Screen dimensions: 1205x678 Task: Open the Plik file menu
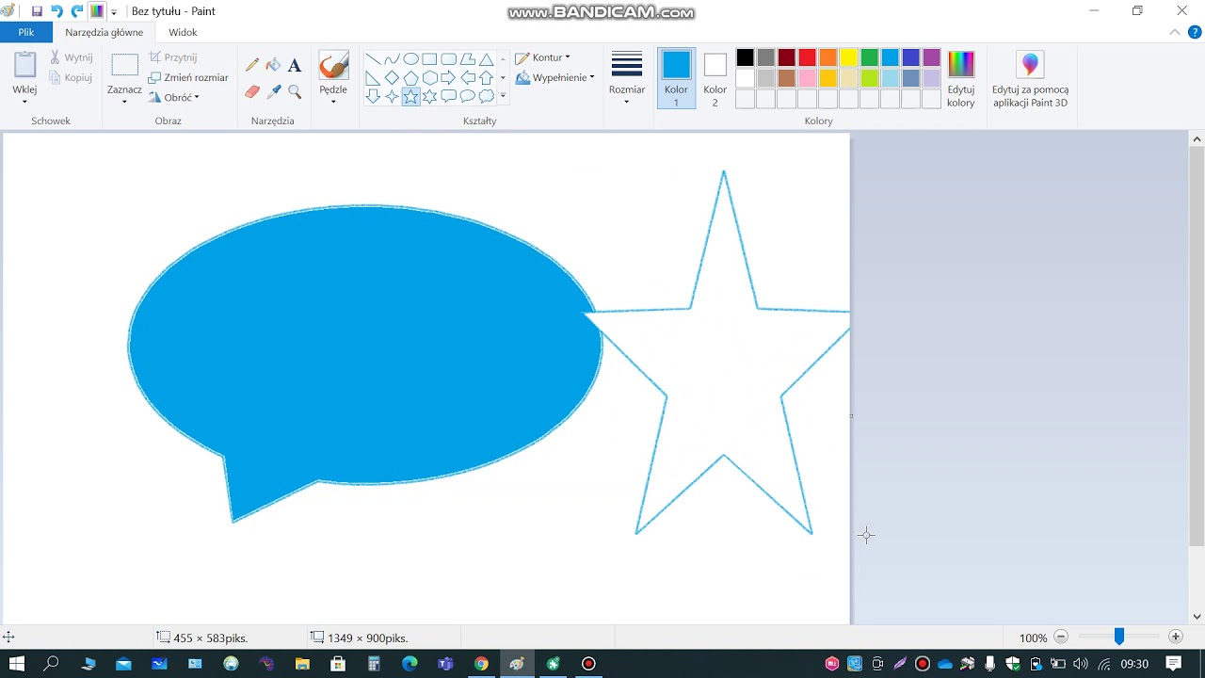(26, 32)
